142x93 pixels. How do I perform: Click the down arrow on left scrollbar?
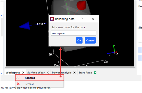point(2,73)
